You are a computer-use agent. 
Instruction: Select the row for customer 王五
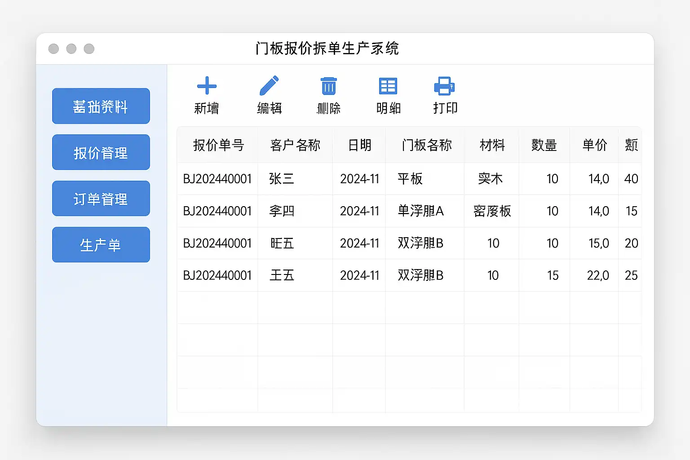click(409, 275)
